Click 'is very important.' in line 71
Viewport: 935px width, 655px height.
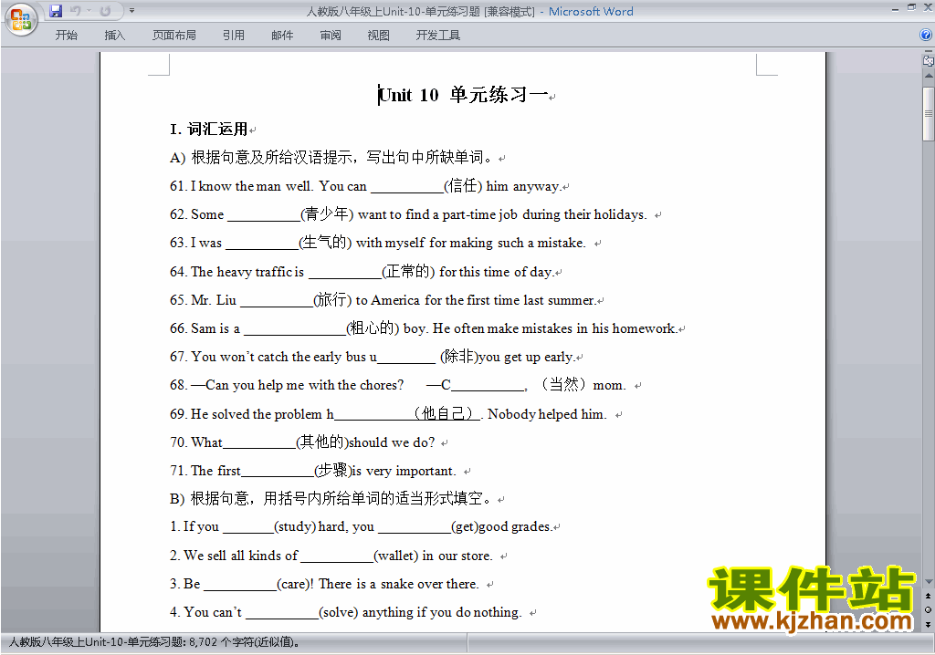coord(404,471)
